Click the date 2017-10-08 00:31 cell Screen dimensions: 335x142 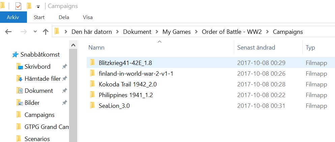pyautogui.click(x=261, y=105)
